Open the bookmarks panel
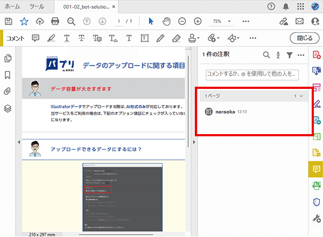 click(8, 75)
